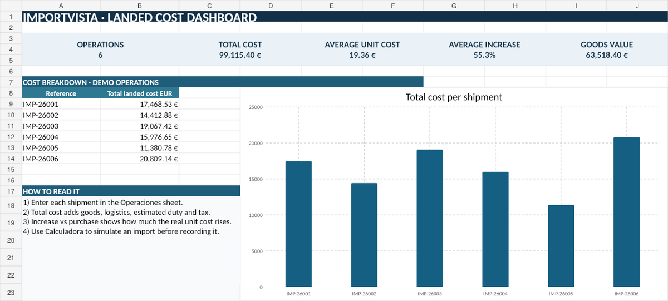Select row 23 header
668x301 pixels.
pos(11,293)
